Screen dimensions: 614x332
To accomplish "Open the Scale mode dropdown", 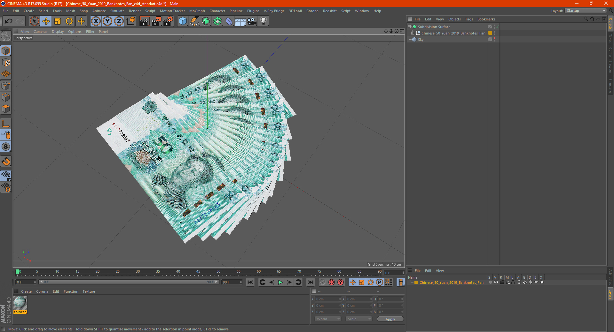I will [x=359, y=319].
